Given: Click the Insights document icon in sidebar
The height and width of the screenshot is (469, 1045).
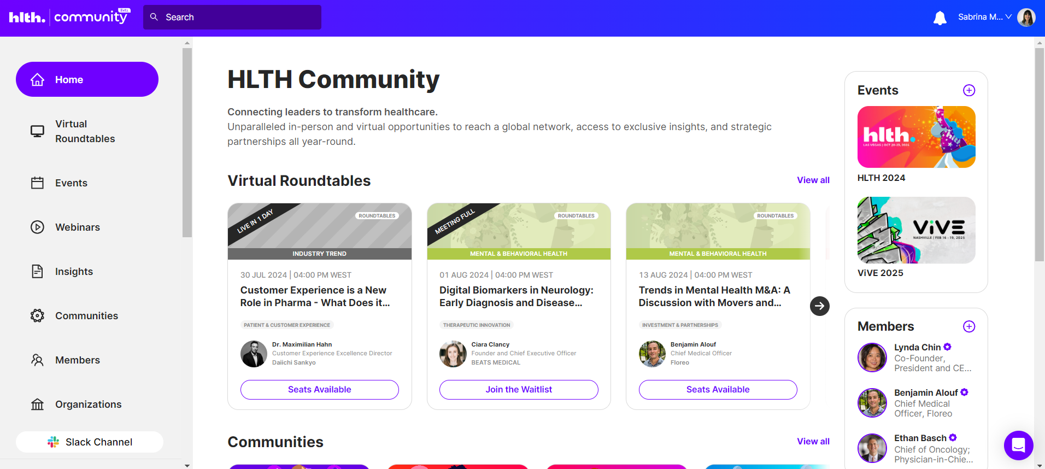Looking at the screenshot, I should (37, 272).
